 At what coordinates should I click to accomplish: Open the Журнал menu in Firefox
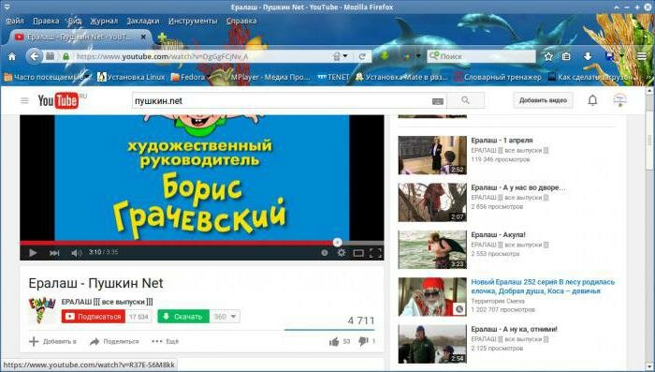(x=104, y=21)
